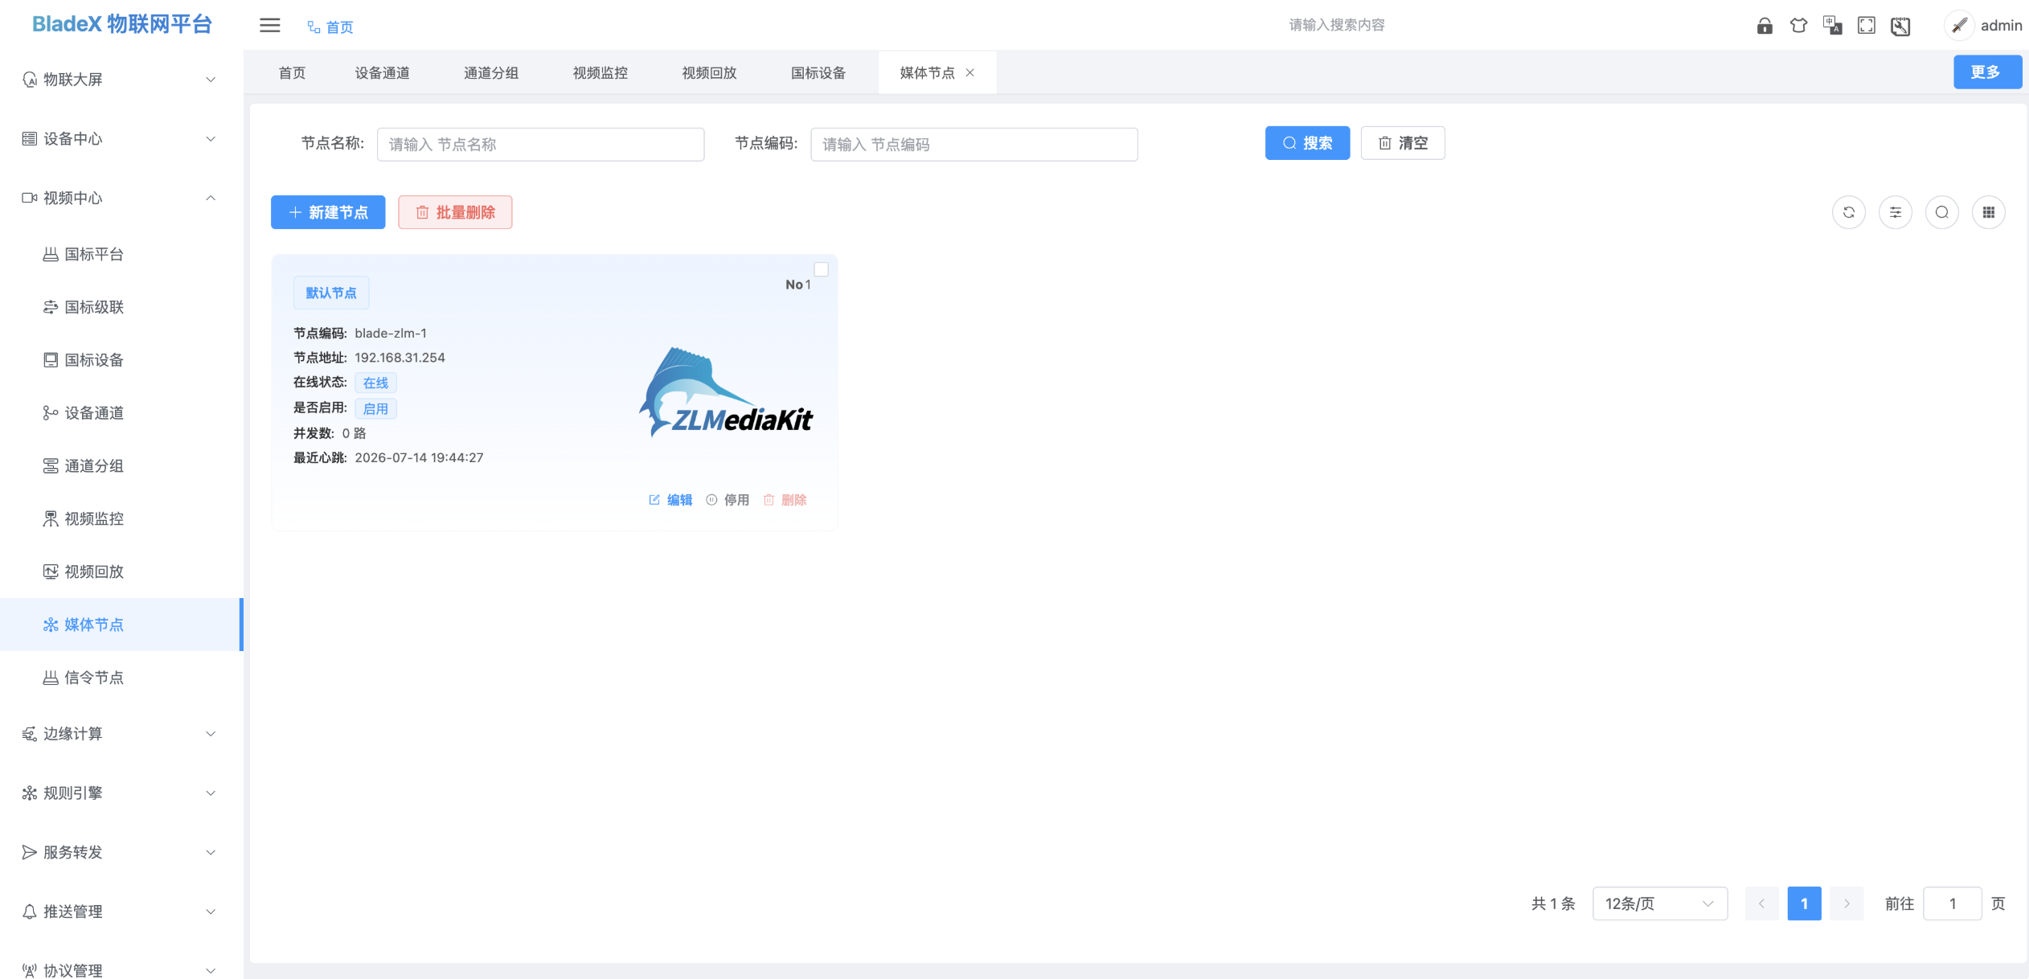Viewport: 2029px width, 979px height.
Task: Collapse sidebar with hamburger menu icon
Action: (x=270, y=26)
